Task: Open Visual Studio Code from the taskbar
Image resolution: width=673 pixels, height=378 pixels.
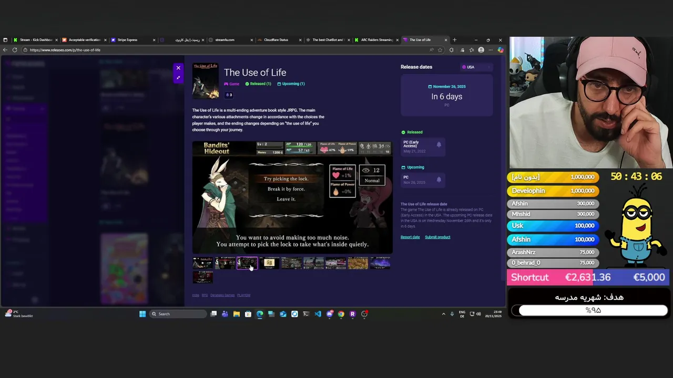Action: click(x=318, y=314)
